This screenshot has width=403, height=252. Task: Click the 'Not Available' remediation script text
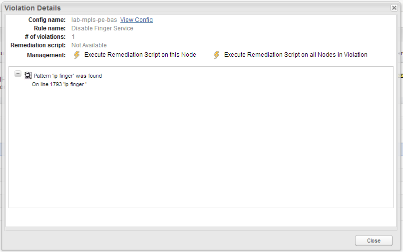89,45
